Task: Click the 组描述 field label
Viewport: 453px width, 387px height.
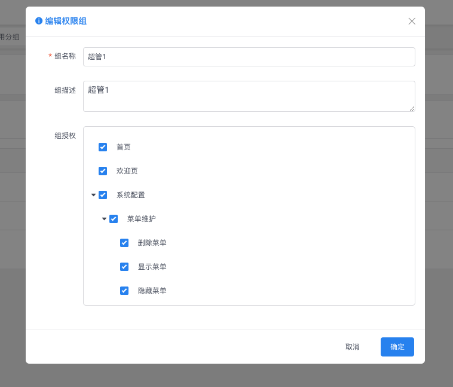Action: click(65, 90)
